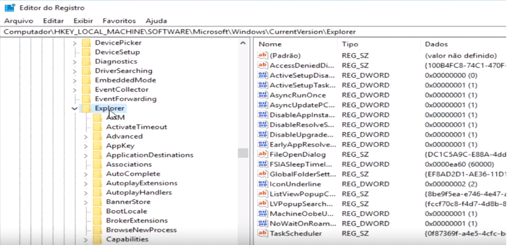
Task: Click the AccessDeniedDi... string value icon
Action: point(262,66)
